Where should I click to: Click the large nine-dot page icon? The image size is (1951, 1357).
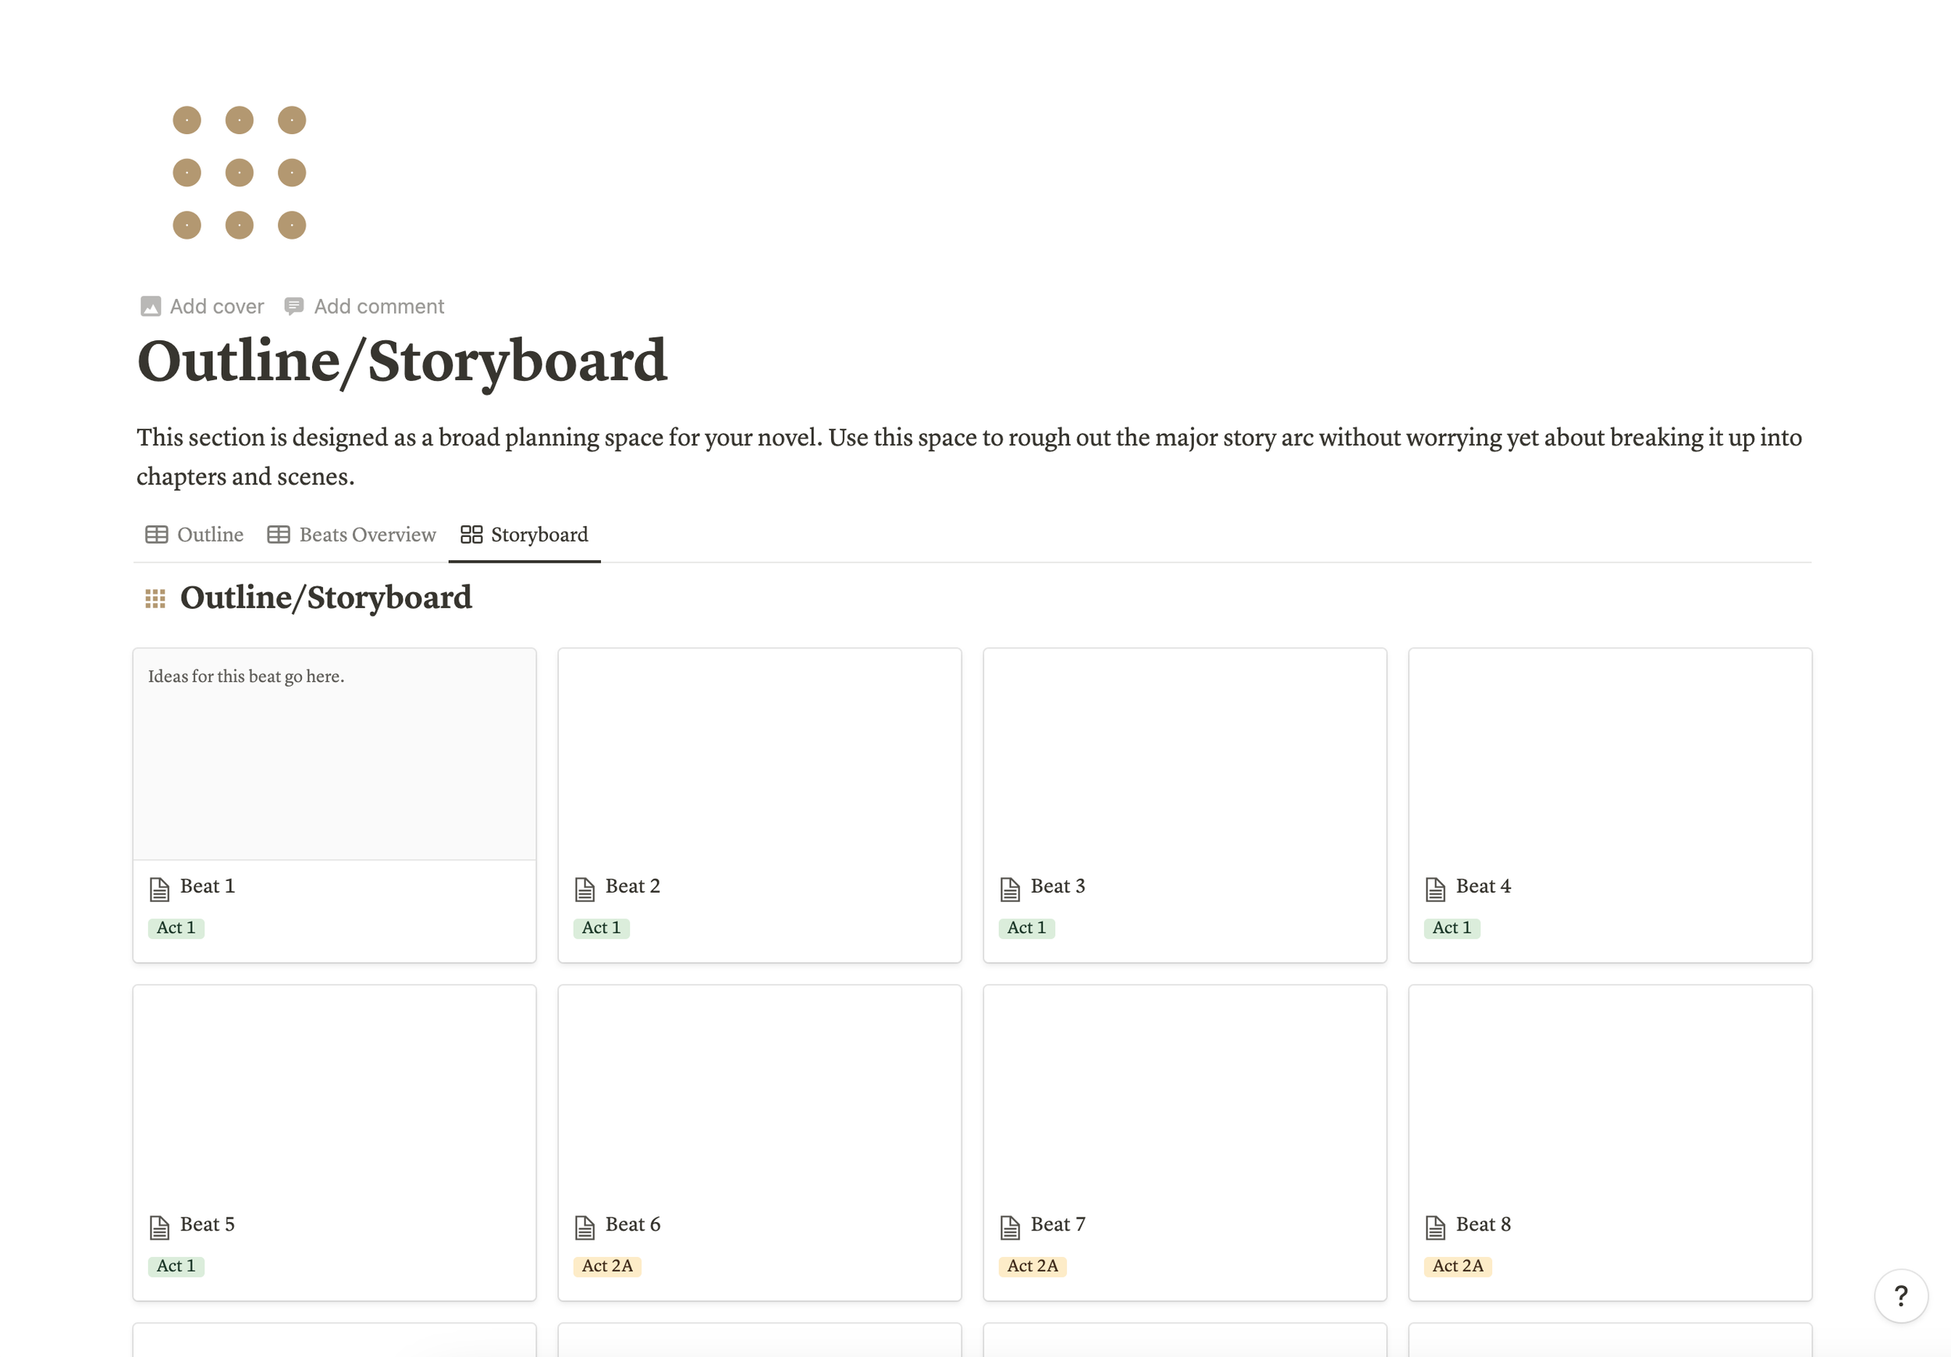pyautogui.click(x=239, y=172)
